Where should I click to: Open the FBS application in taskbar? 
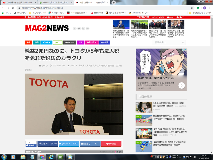click(x=61, y=157)
